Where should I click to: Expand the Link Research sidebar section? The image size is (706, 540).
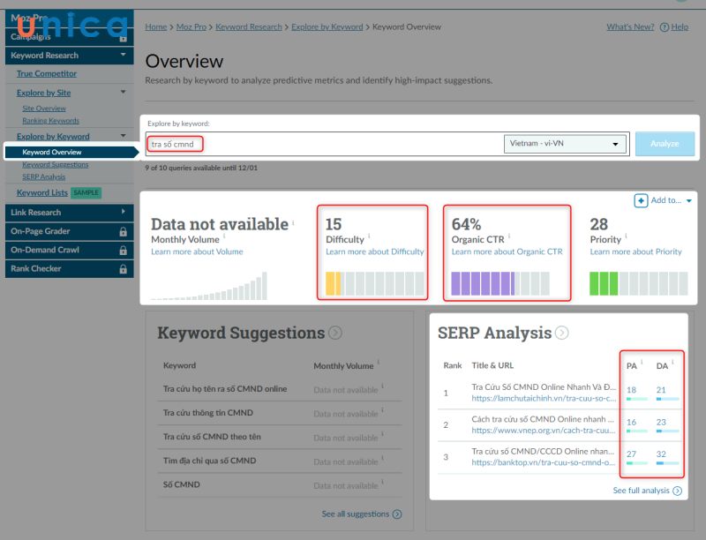tap(123, 213)
